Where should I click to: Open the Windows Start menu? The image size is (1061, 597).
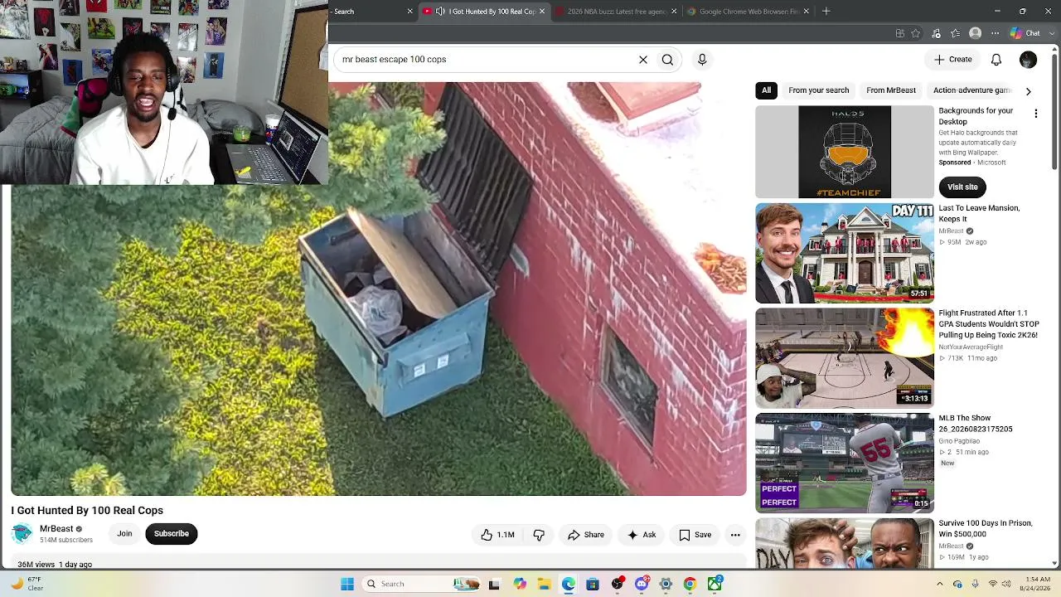[x=347, y=584]
